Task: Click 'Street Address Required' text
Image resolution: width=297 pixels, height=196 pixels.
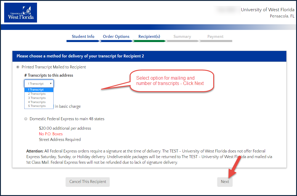Action: 60,139
